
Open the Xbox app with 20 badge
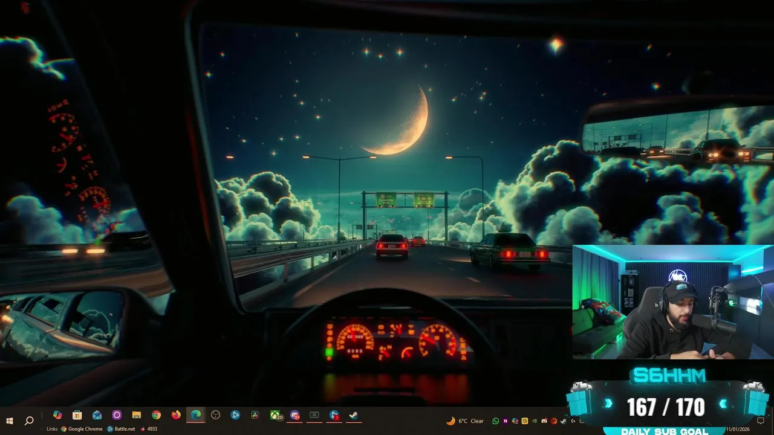pyautogui.click(x=276, y=415)
